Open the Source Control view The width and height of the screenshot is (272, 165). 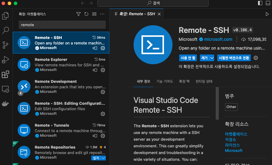point(5,45)
